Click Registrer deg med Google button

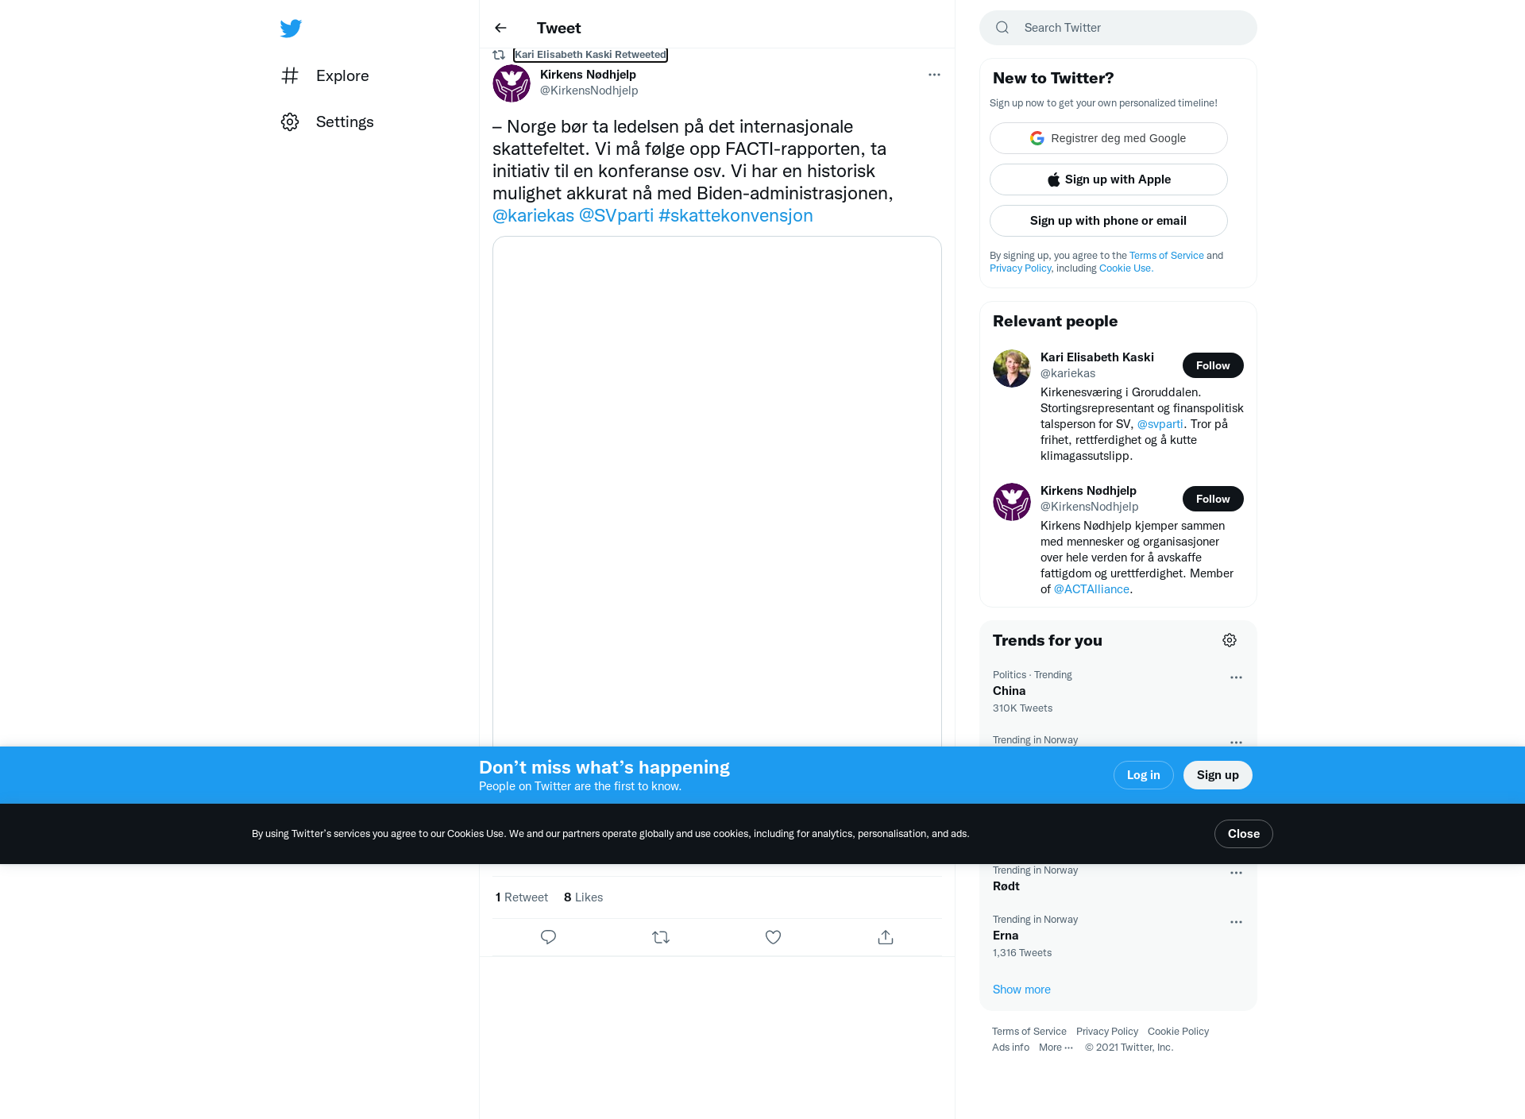click(x=1109, y=138)
